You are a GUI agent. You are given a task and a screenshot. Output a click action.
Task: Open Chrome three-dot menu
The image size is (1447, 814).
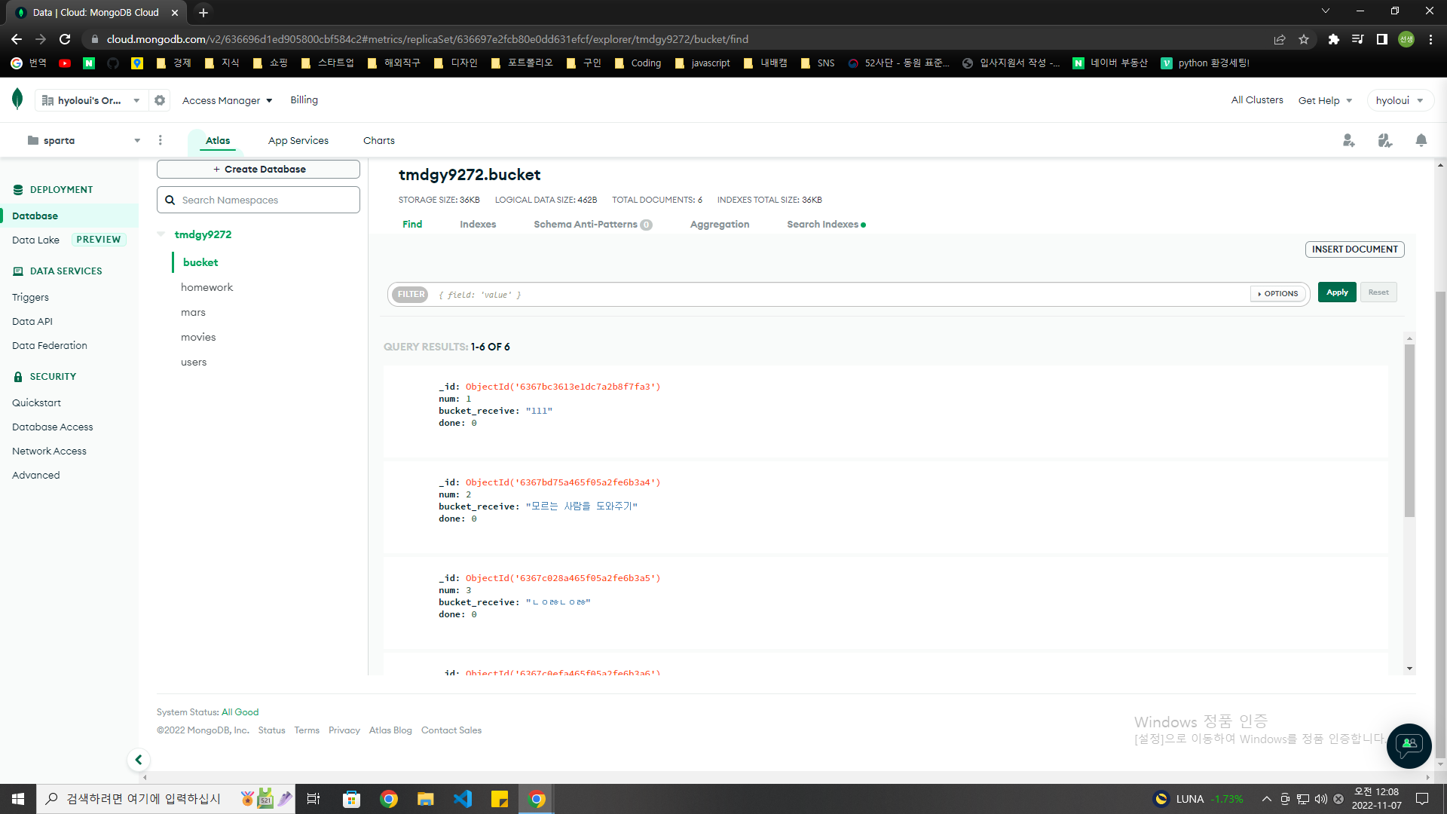pos(1430,39)
